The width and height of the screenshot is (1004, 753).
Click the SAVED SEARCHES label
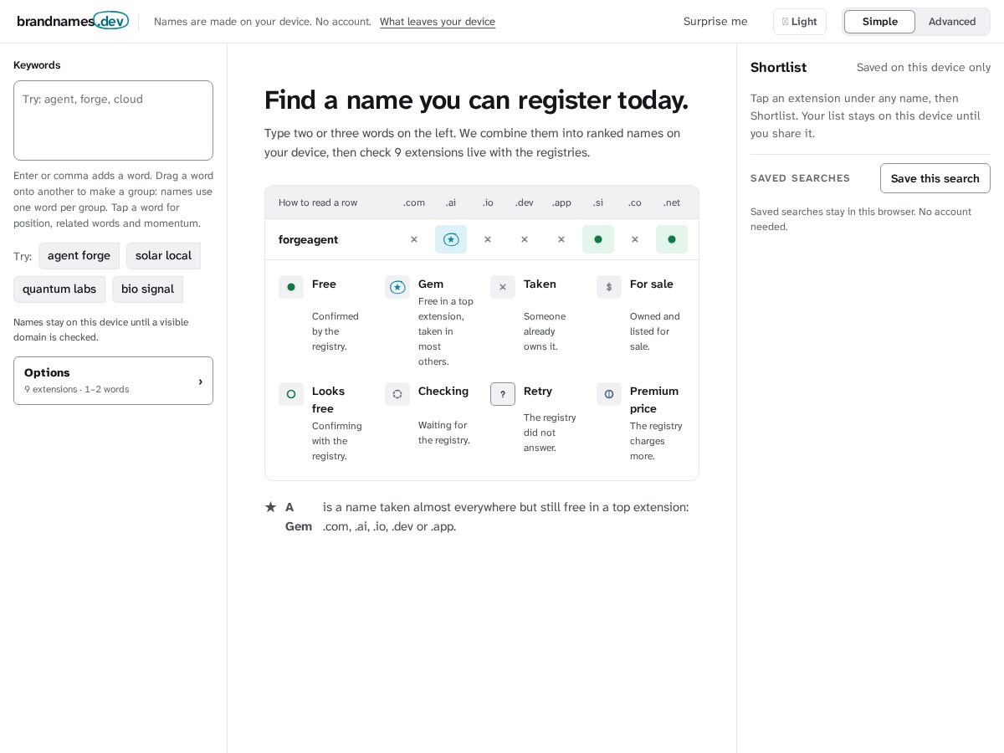pos(800,178)
